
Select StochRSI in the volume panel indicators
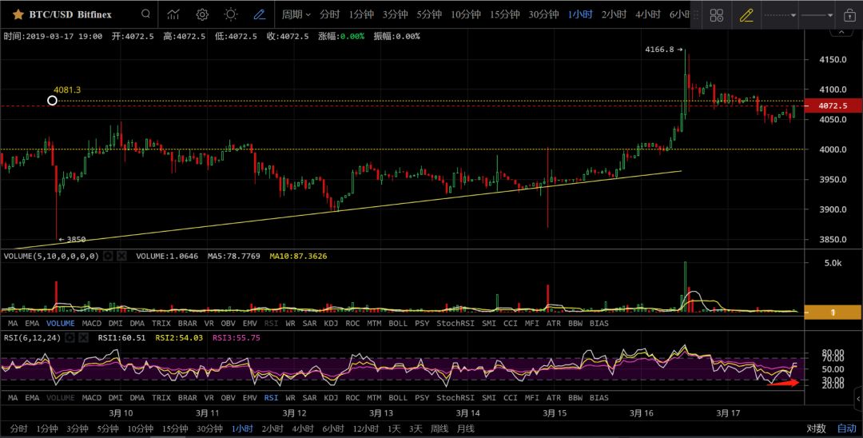coord(455,323)
